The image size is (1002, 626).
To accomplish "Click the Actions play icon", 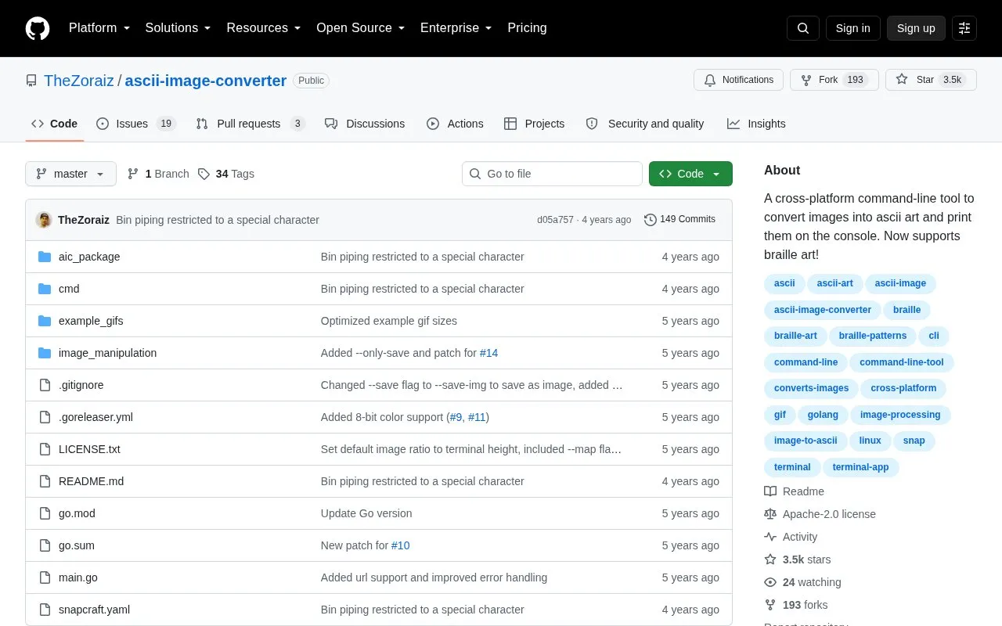I will (x=433, y=124).
